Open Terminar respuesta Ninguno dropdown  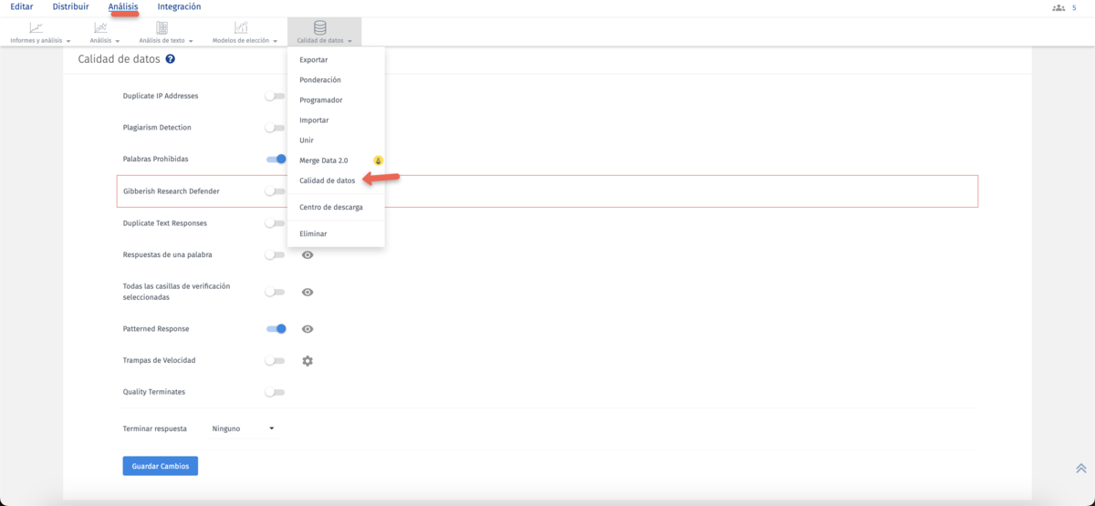tap(243, 429)
